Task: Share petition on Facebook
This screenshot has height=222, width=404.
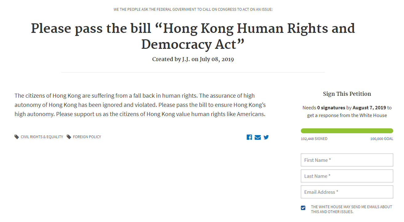Action: point(249,137)
